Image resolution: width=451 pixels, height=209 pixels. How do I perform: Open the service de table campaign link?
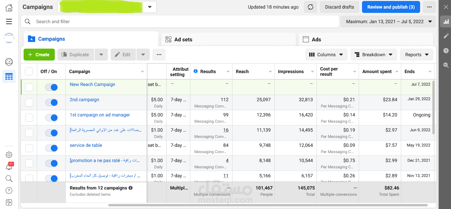(86, 145)
